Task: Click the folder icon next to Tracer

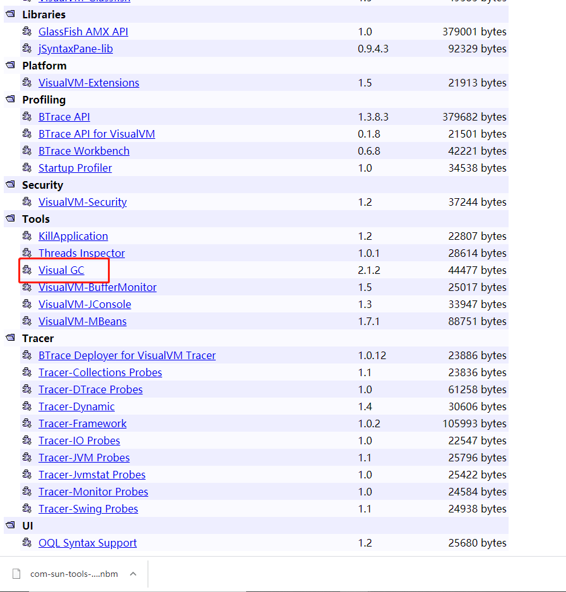Action: (x=11, y=338)
